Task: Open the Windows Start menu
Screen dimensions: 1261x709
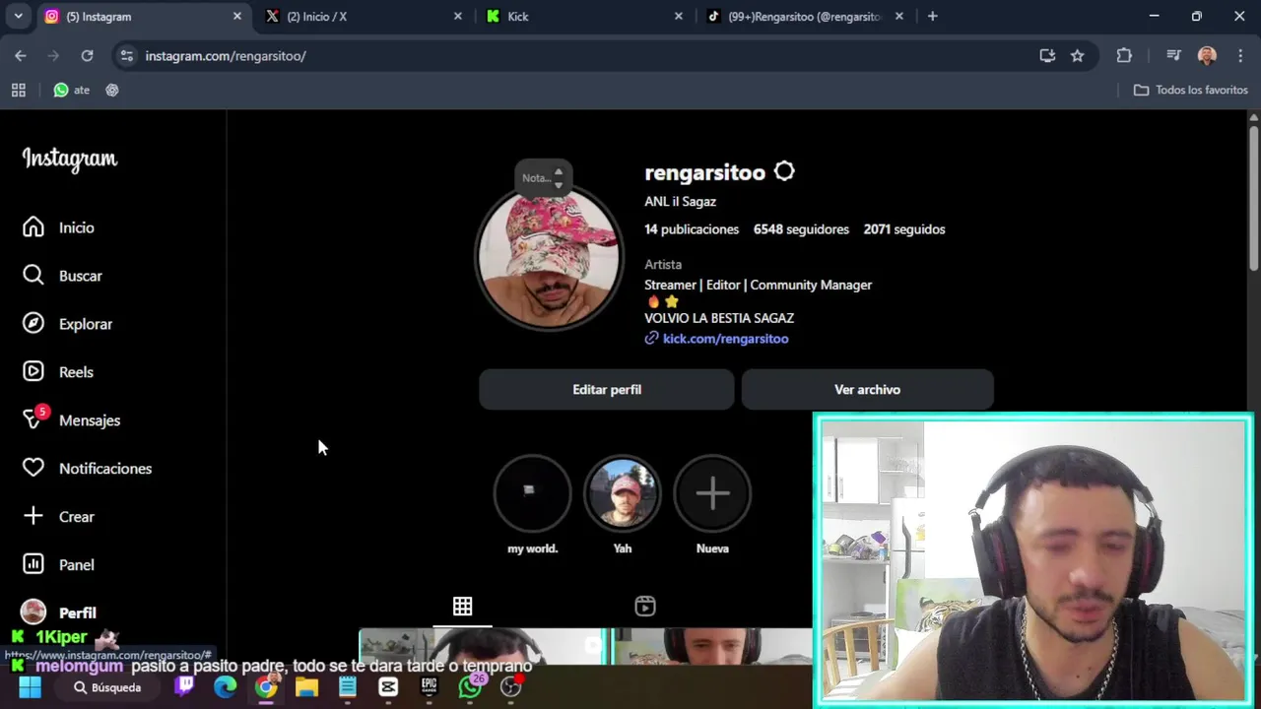Action: 31,687
